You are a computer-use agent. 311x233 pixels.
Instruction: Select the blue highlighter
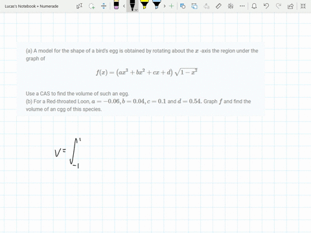[x=156, y=5]
